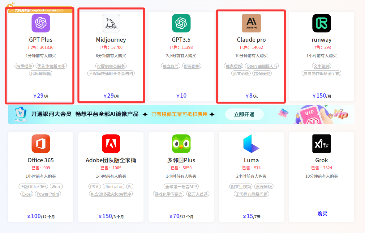This screenshot has height=233, width=365.
Task: Open the Grok product title
Action: (x=321, y=160)
